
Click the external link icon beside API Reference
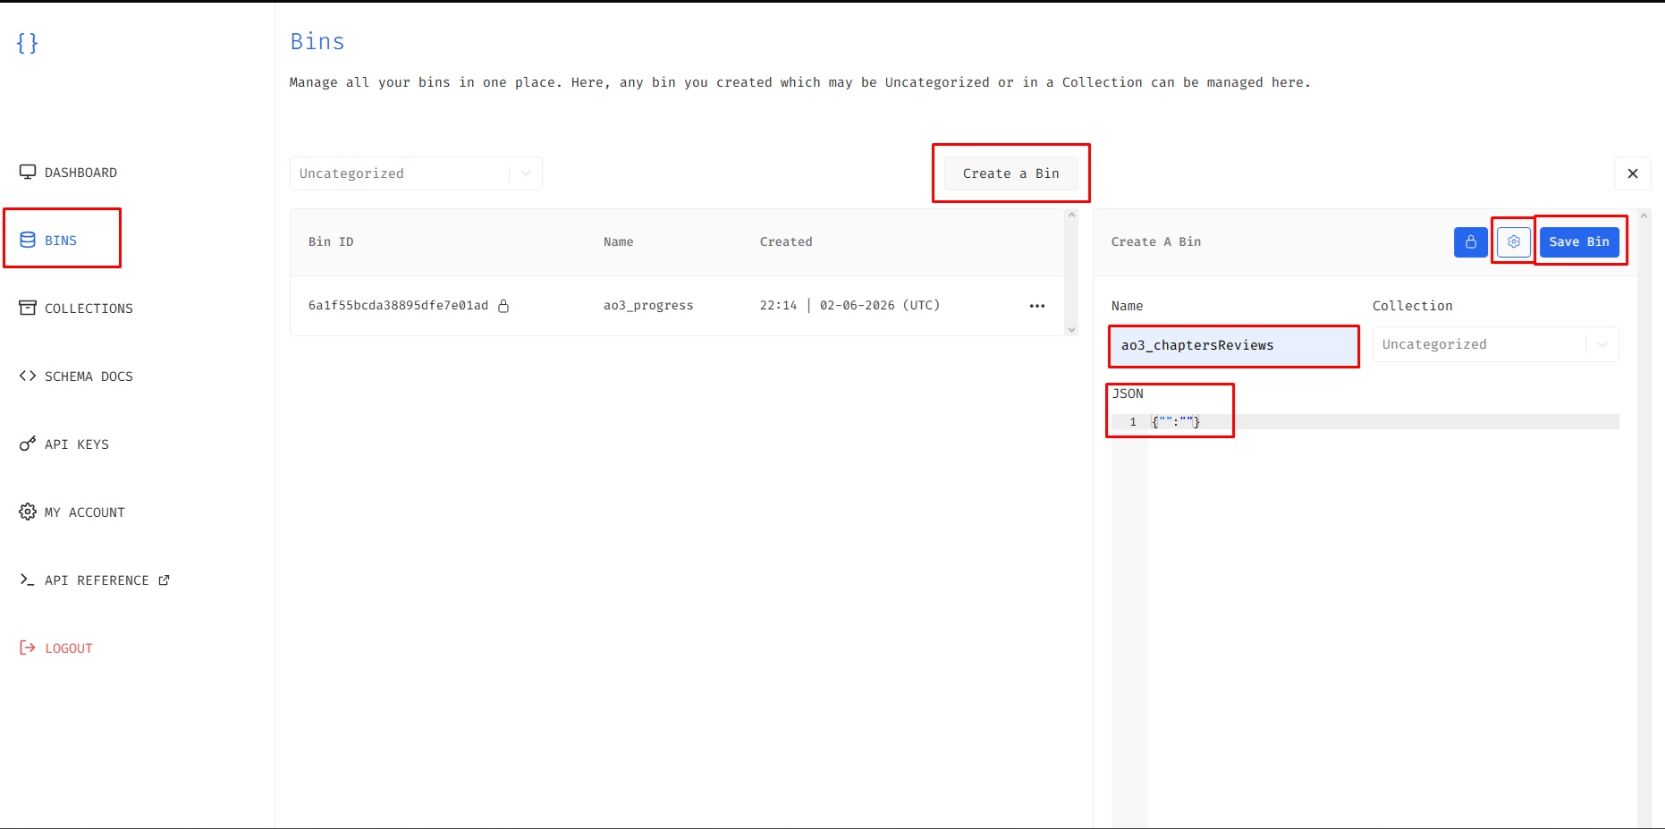164,580
